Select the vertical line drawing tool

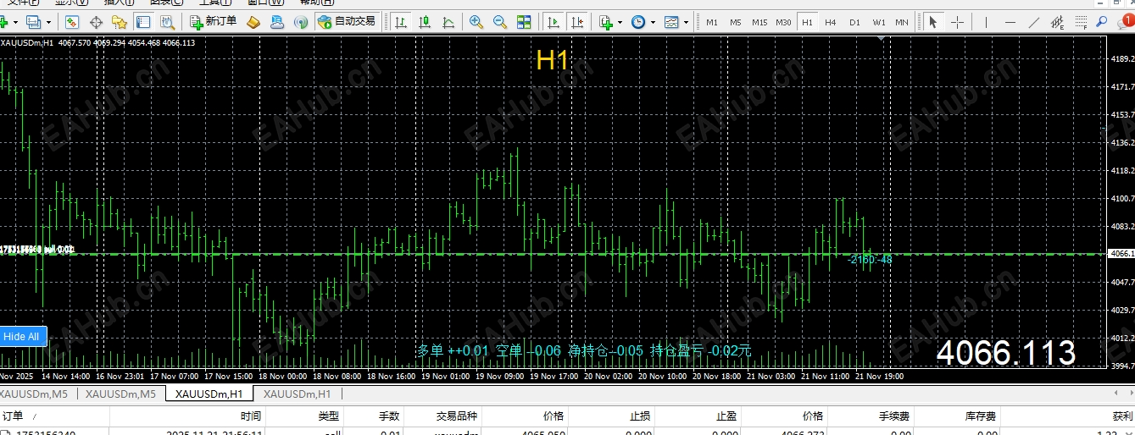pyautogui.click(x=986, y=21)
